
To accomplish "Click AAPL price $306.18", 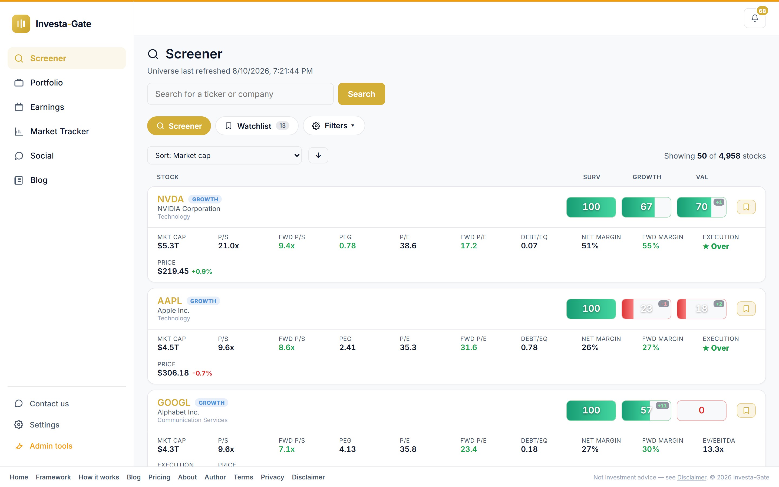I will pyautogui.click(x=173, y=373).
